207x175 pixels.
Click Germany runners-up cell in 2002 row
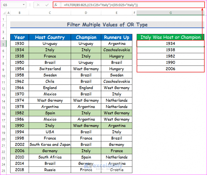[117, 145]
